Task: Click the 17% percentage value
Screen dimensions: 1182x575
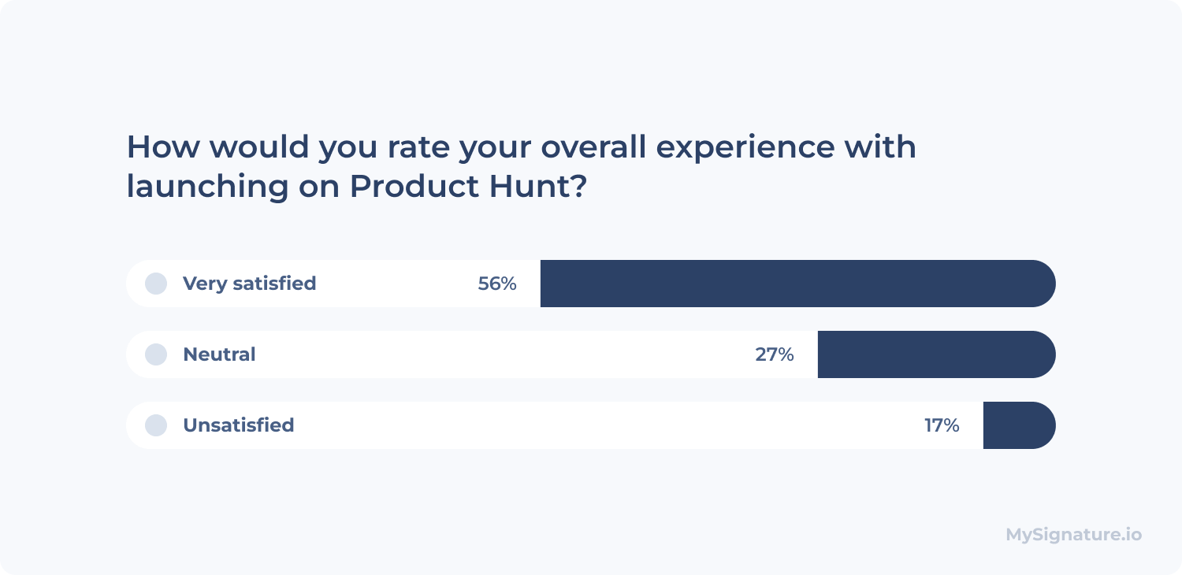Action: 942,425
